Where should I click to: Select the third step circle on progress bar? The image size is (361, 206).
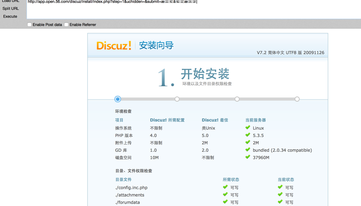pos(237,99)
